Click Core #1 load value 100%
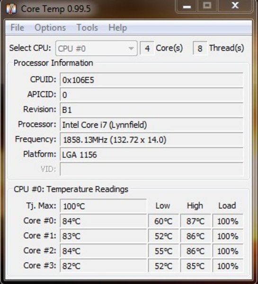This screenshot has height=284, width=258. click(x=228, y=236)
